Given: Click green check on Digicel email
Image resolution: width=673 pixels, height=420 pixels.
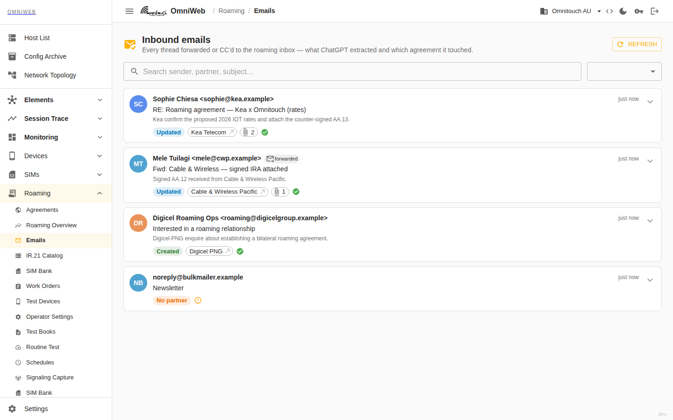Looking at the screenshot, I should (240, 252).
